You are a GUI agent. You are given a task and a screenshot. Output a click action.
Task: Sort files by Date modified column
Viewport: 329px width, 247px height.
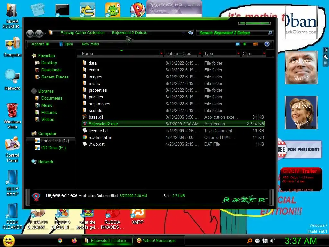point(181,54)
